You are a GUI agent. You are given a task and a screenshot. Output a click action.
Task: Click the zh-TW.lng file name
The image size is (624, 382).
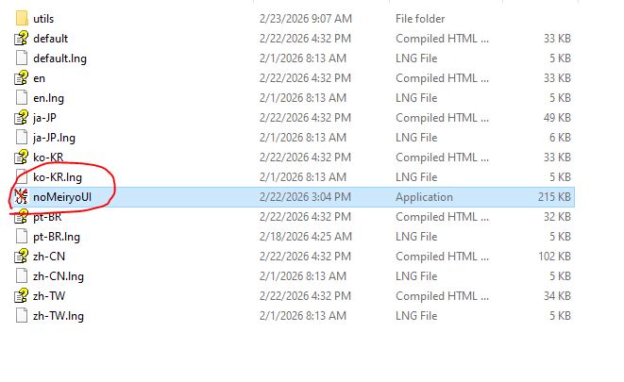[59, 316]
